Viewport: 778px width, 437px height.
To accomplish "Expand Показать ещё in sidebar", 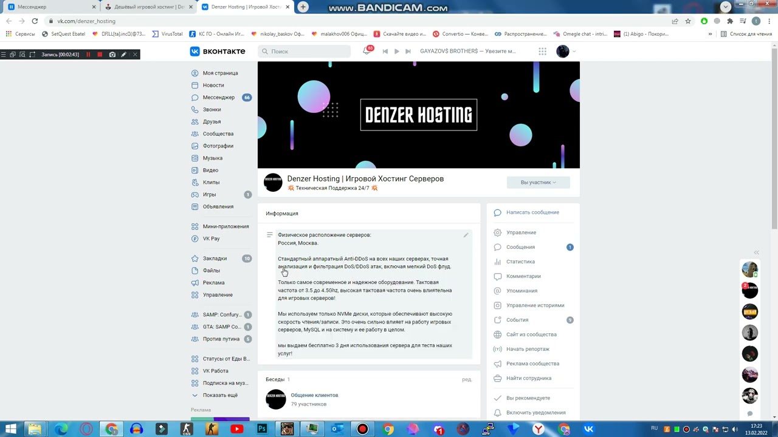I will coord(220,395).
